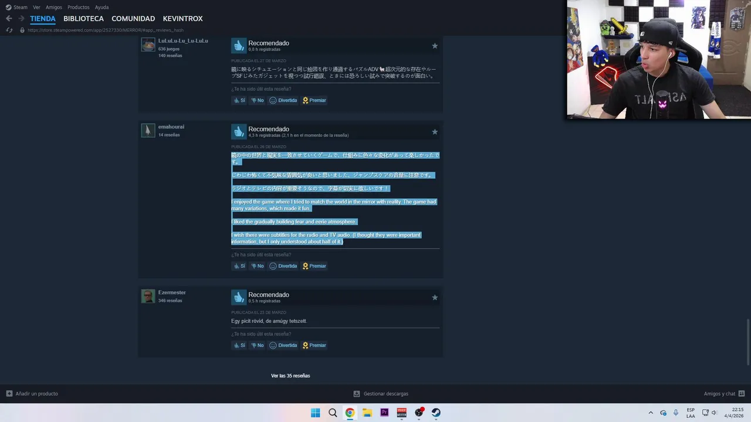Viewport: 751px width, 422px height.
Task: Click the Steam logo in the menu bar
Action: coord(8,7)
